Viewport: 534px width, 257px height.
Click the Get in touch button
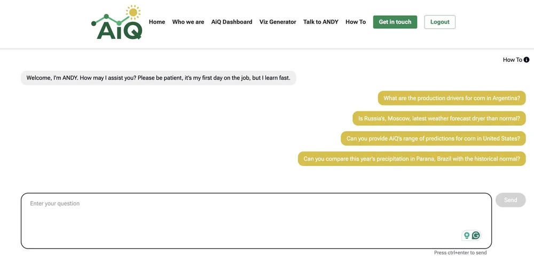395,22
